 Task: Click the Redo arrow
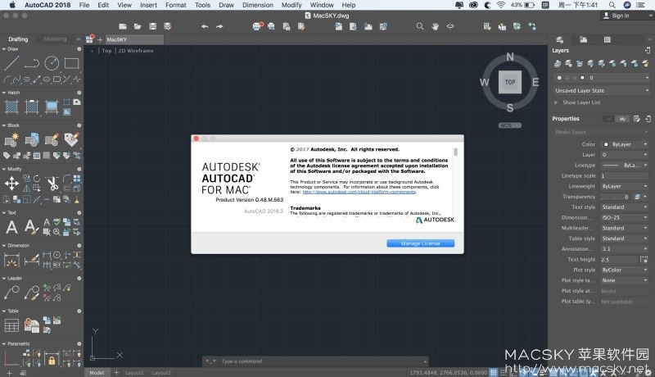coord(219,26)
